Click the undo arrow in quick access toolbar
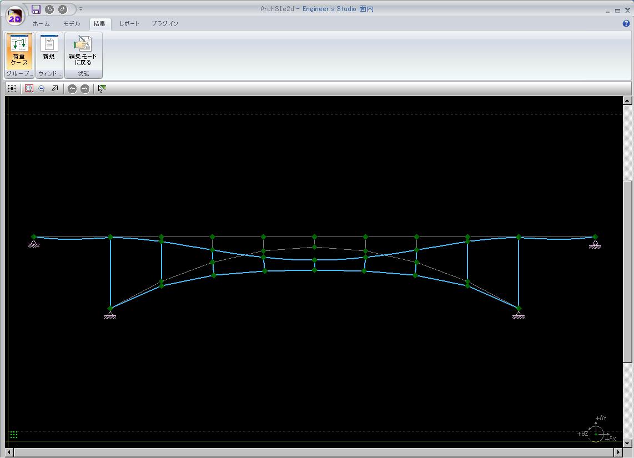 click(49, 9)
